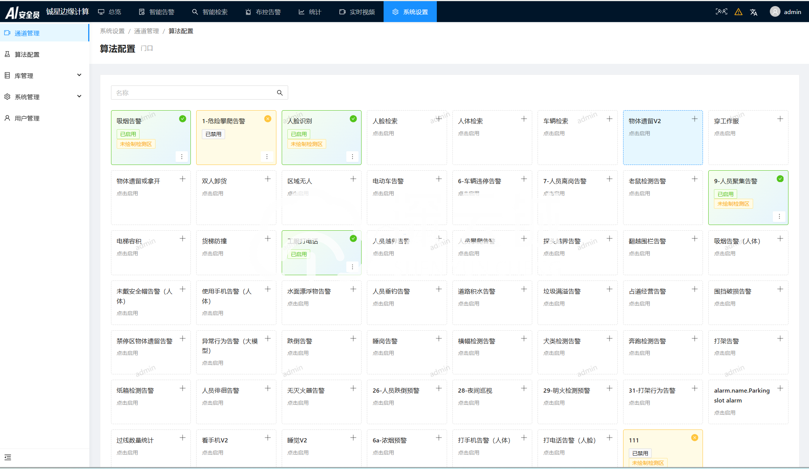Click the warning triangle alert icon
The width and height of the screenshot is (809, 469).
pos(738,12)
